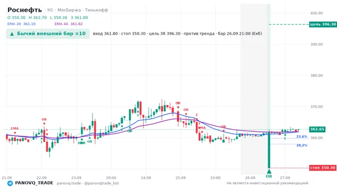The width and height of the screenshot is (337, 189).
Task: Click the H 362.70 high value
Action: point(37,17)
